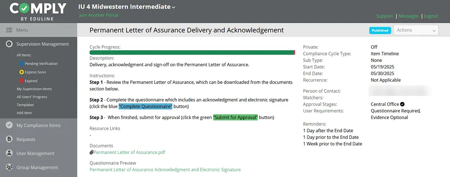Open Group Management section
450x177 pixels.
(x=37, y=167)
